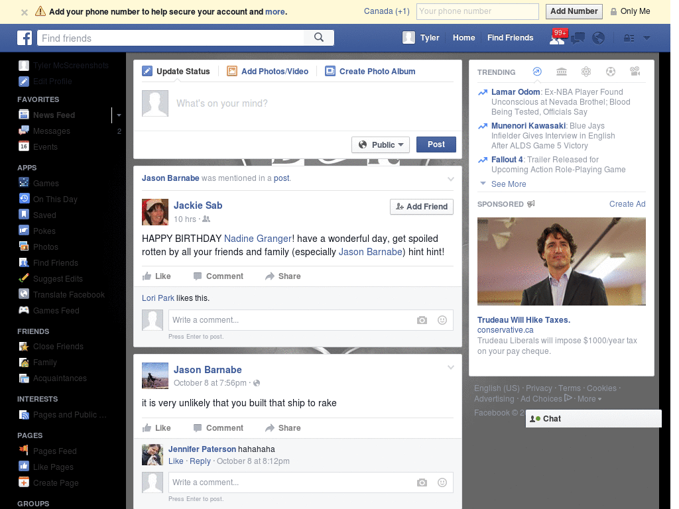Expand See More trending topics
The height and width of the screenshot is (509, 679).
point(509,184)
